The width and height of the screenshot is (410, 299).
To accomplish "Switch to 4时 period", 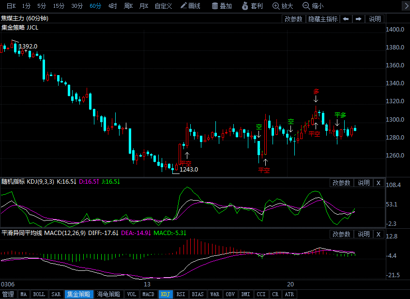I will click(x=112, y=6).
